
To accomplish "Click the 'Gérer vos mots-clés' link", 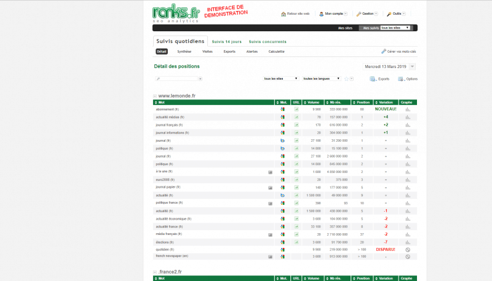I will 399,52.
